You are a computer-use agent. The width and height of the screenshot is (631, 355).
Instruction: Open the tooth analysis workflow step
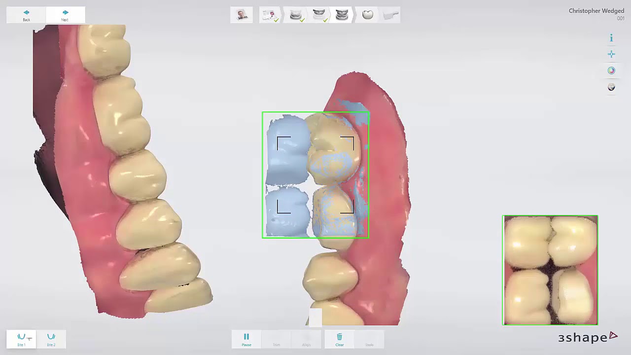click(367, 15)
